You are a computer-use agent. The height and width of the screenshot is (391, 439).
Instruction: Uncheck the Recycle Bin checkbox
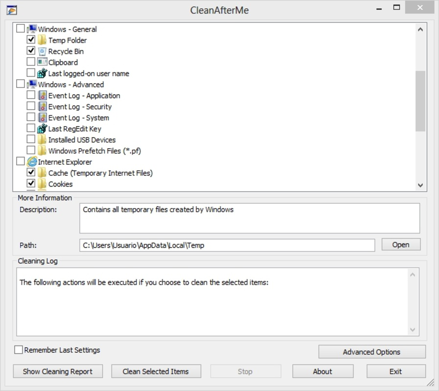click(x=31, y=51)
